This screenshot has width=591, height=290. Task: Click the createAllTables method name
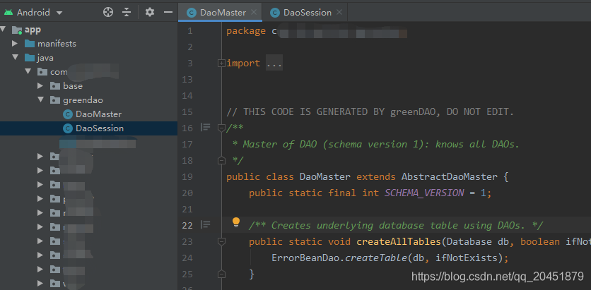point(399,241)
